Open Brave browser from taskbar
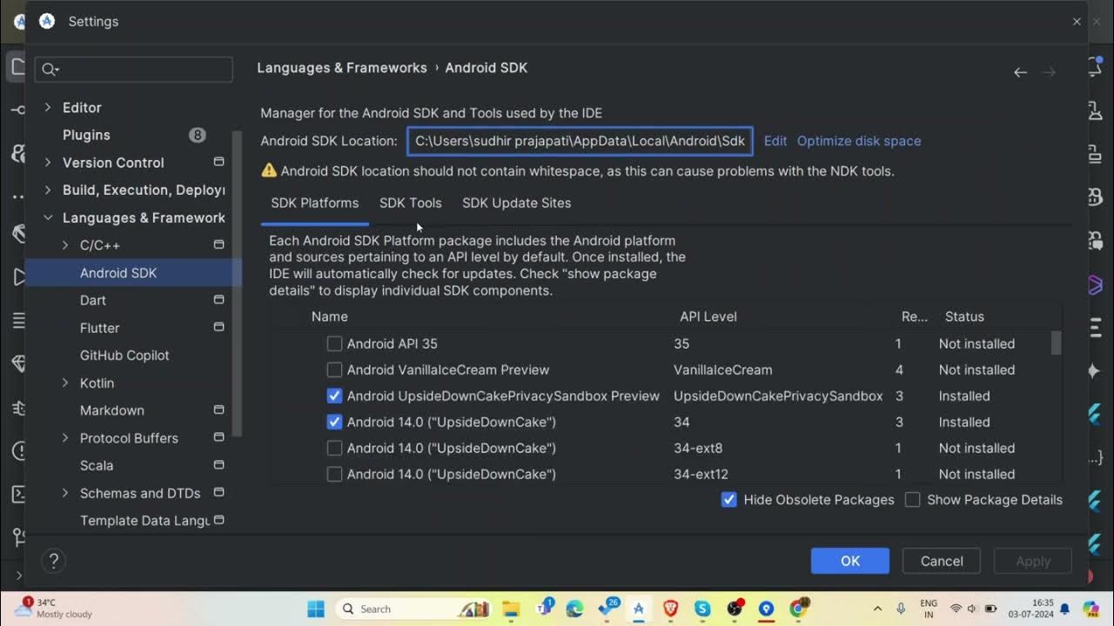This screenshot has width=1114, height=626. (x=670, y=609)
